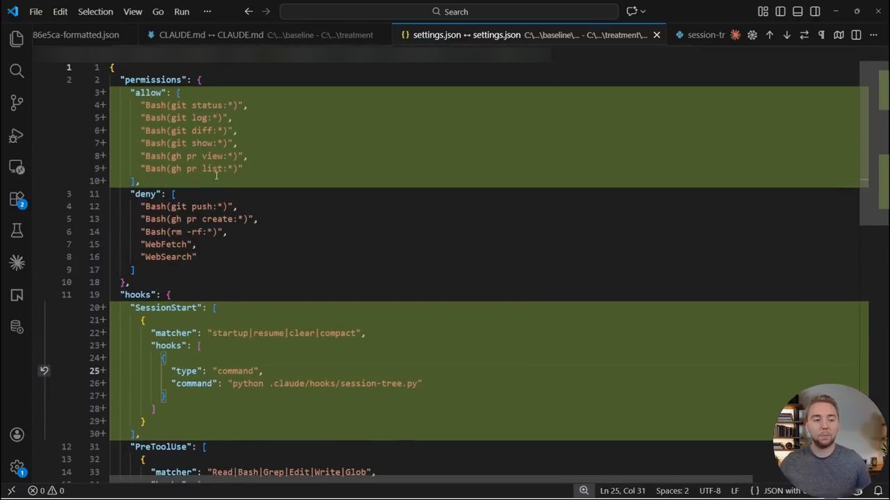The image size is (890, 500).
Task: Change end of line sequence LF
Action: [735, 491]
